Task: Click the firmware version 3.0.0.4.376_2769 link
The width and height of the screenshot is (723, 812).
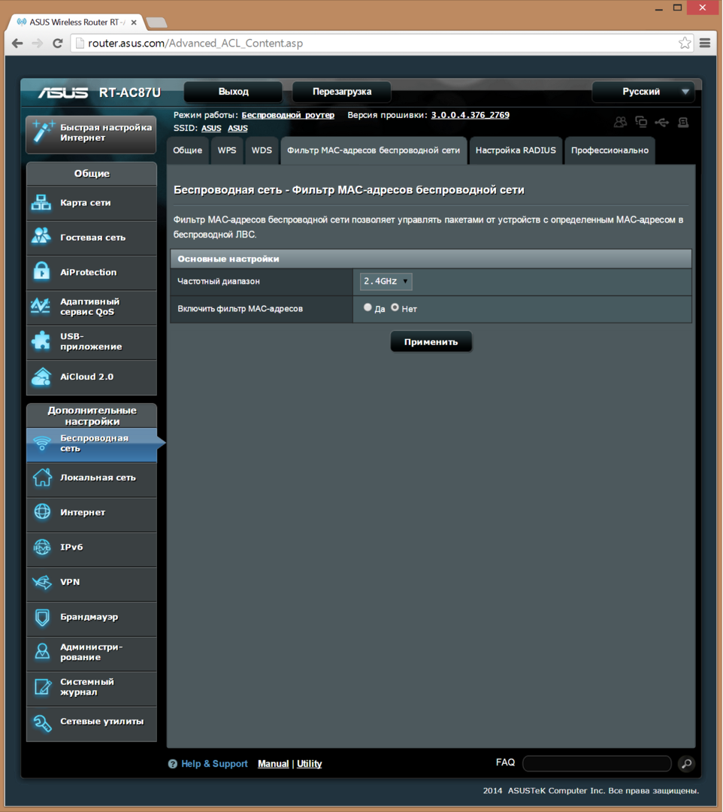Action: (x=470, y=115)
